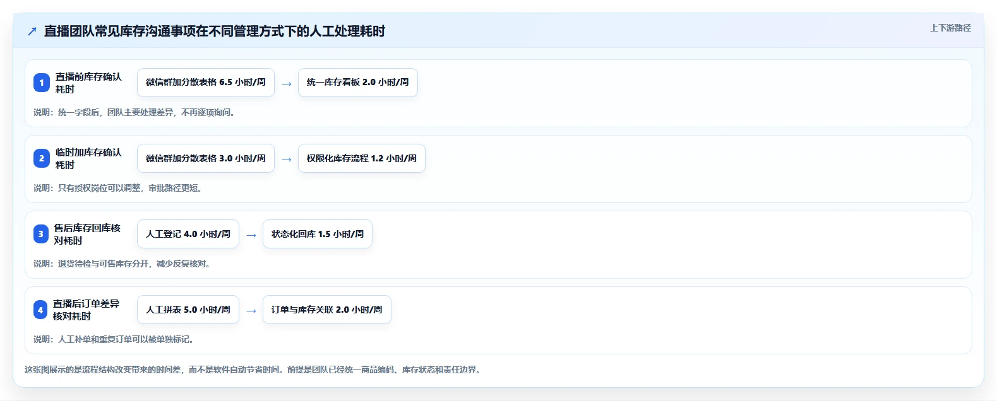Click the title 直播团队常见库存沟通事项
The height and width of the screenshot is (401, 997).
215,31
